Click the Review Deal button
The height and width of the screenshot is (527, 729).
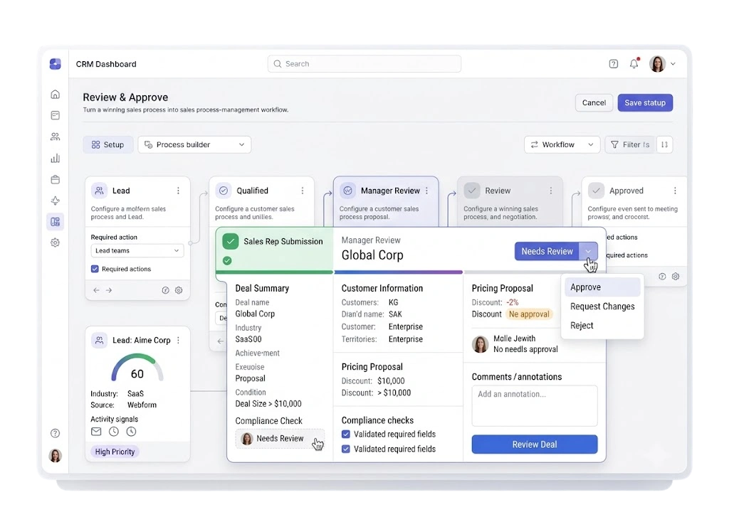click(535, 445)
